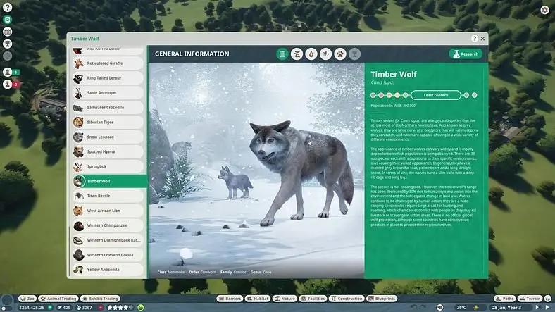This screenshot has height=312, width=555.
Task: Click the 28 Jan, Year 3 date
Action: coord(506,308)
